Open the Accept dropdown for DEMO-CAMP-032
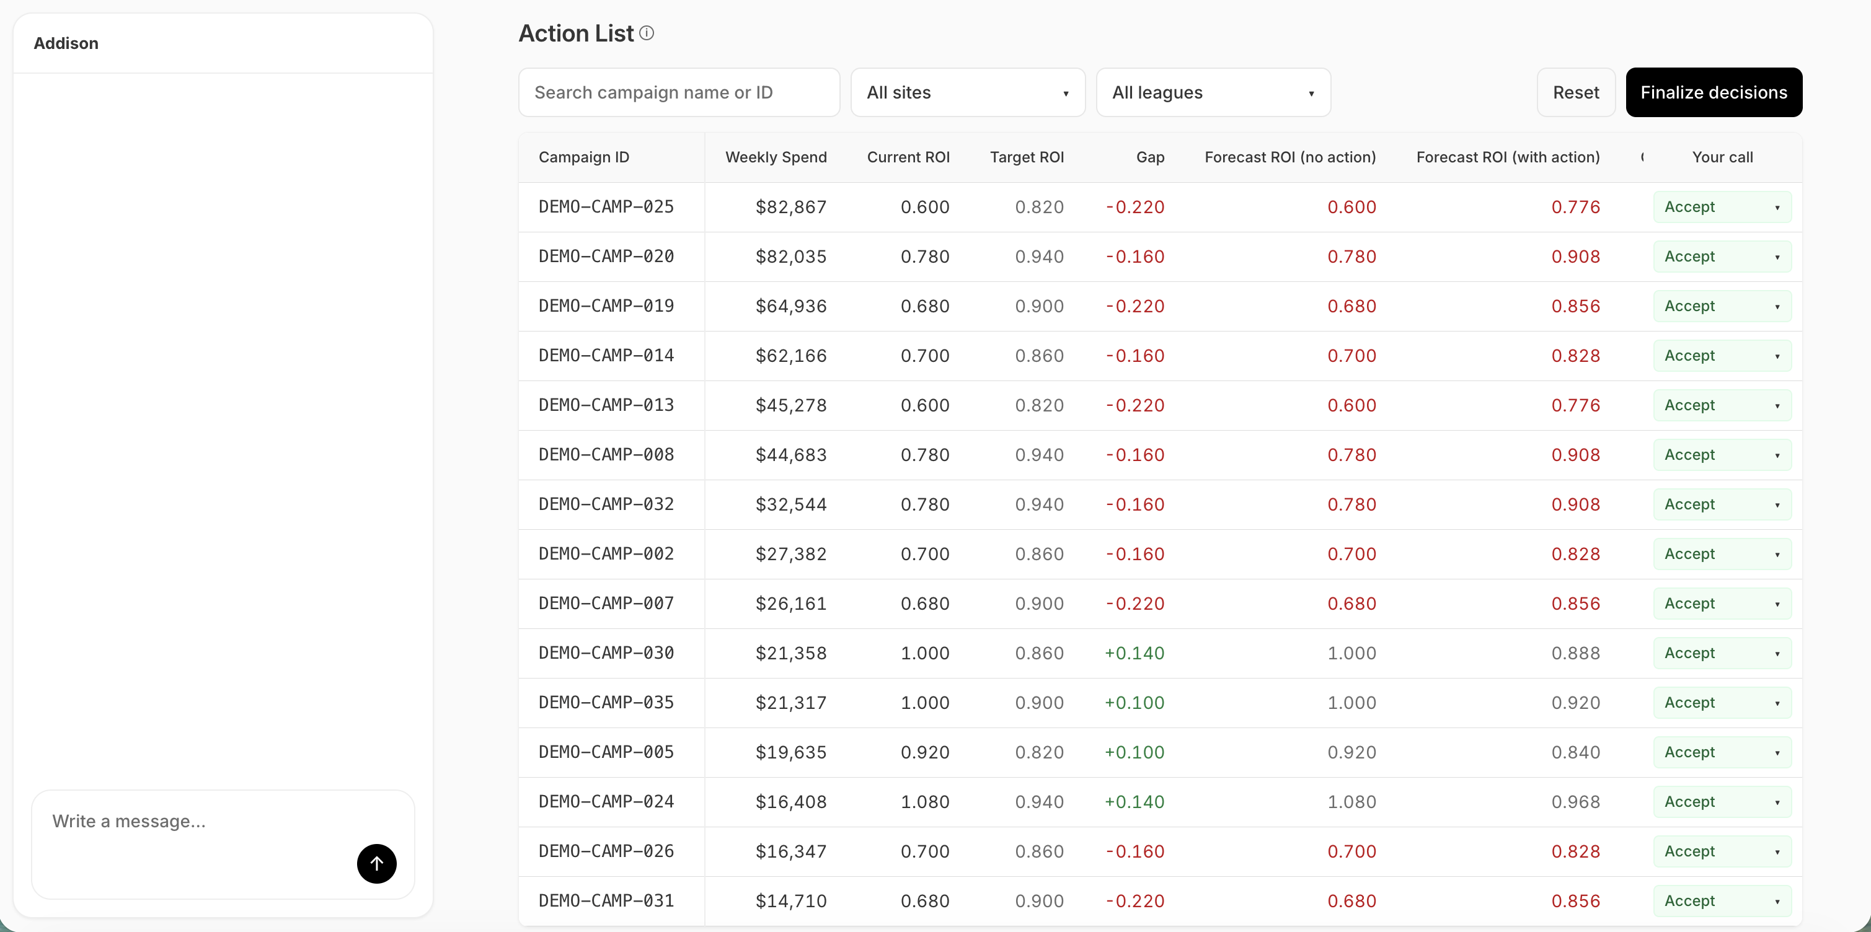 point(1722,504)
